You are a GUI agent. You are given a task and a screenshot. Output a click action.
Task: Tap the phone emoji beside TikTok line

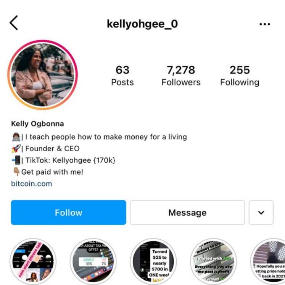16,160
